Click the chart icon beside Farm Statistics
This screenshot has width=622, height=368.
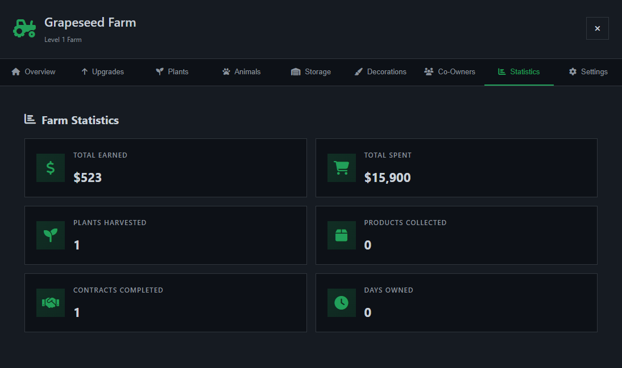30,119
